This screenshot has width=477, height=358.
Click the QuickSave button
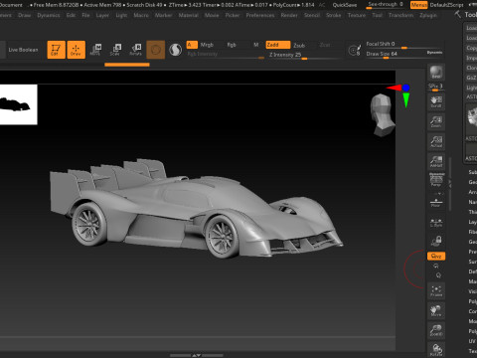tap(345, 5)
